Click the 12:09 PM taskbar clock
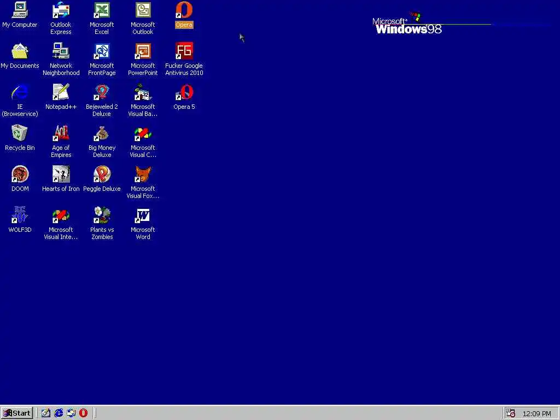This screenshot has width=560, height=420. pyautogui.click(x=536, y=413)
